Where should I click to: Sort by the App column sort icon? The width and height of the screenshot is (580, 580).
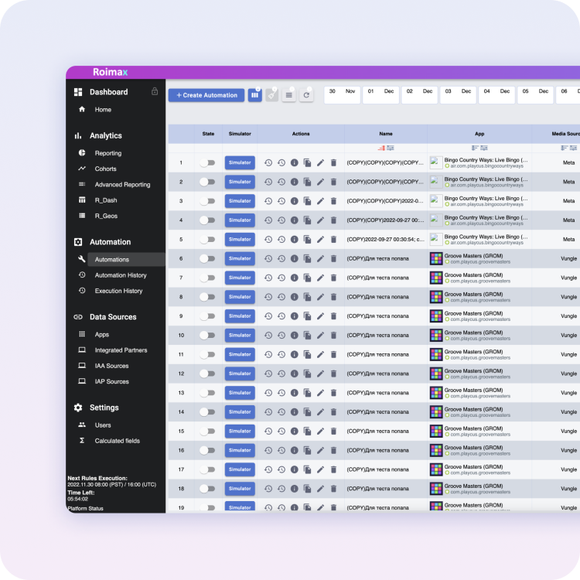(475, 148)
